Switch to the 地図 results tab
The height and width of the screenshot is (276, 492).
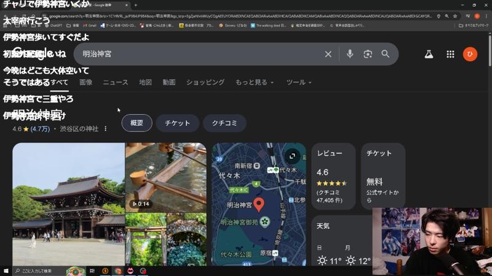point(145,82)
